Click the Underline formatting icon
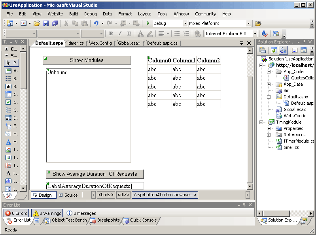 (x=129, y=34)
